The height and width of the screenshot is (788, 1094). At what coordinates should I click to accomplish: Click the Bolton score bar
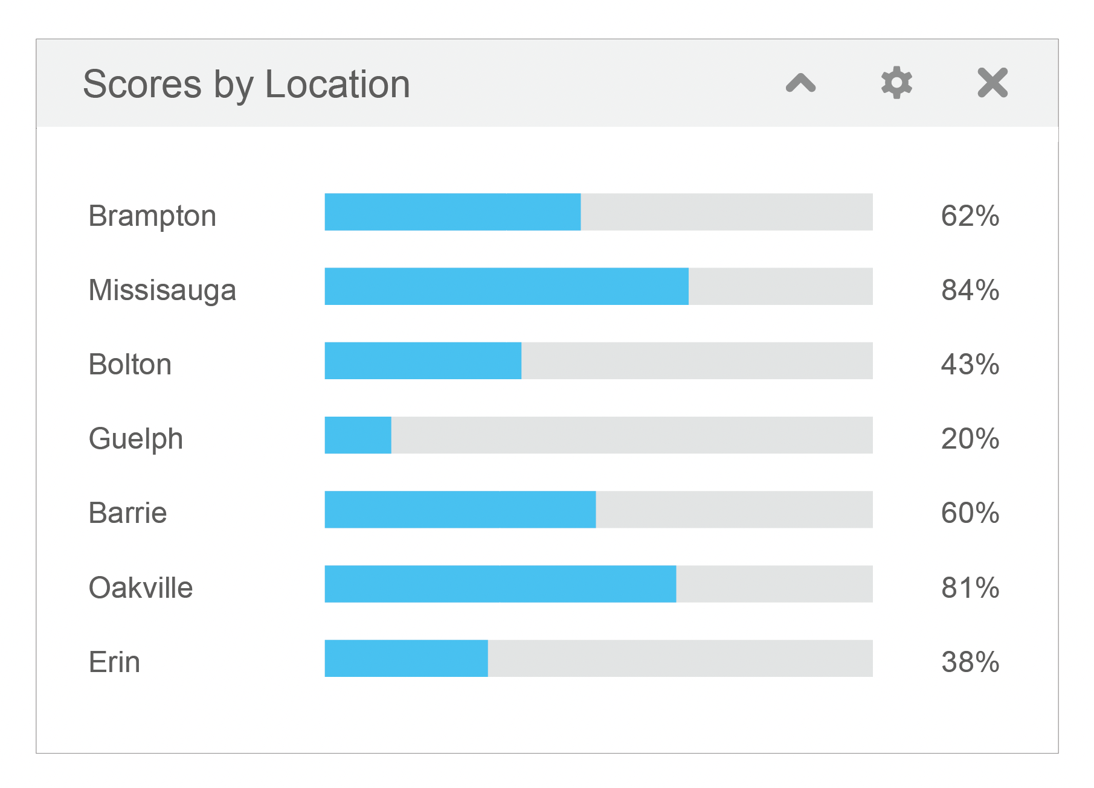coord(598,360)
